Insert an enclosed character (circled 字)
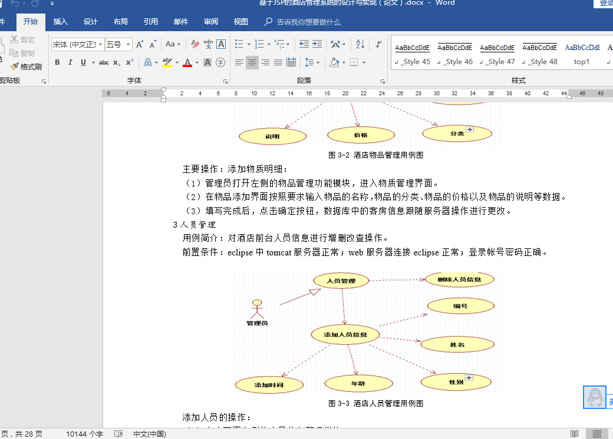 tap(220, 62)
